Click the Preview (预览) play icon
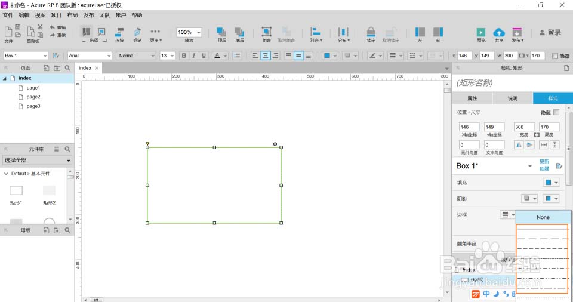Screen dimensions: 573x302 coord(481,32)
